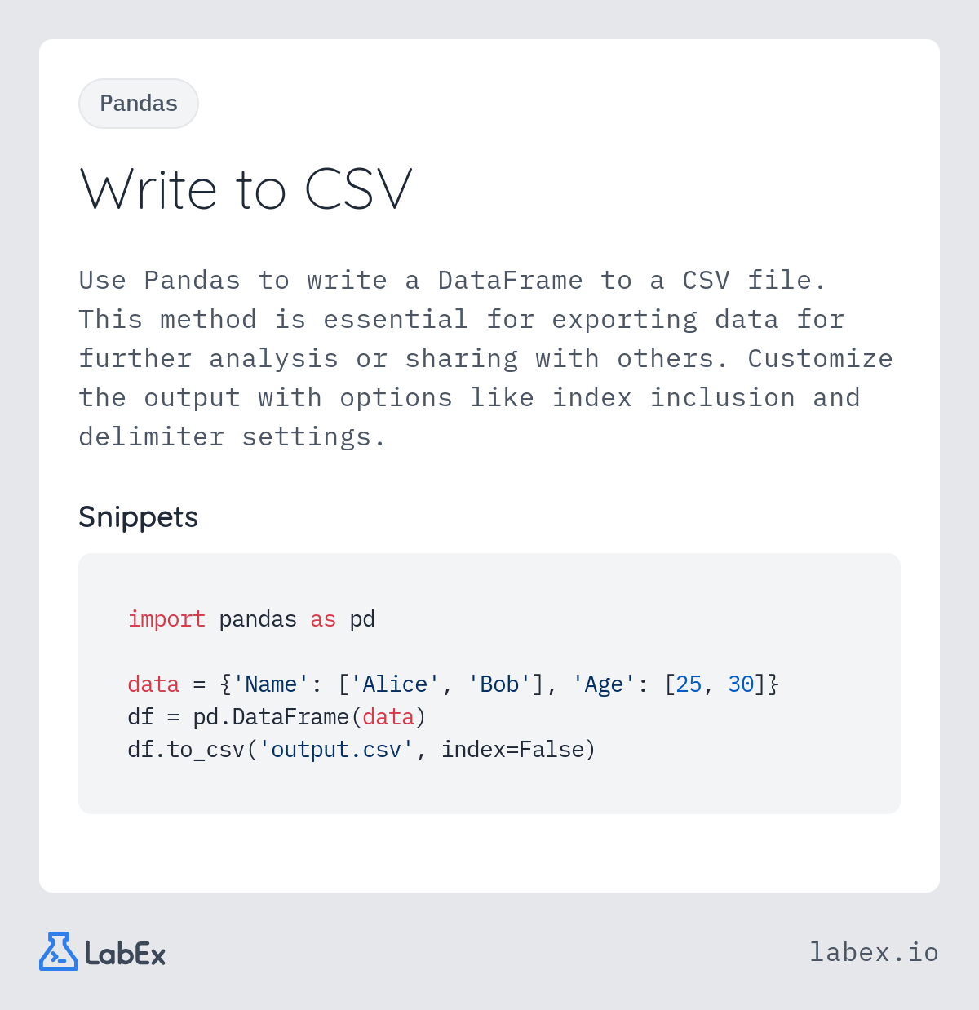This screenshot has width=979, height=1010.
Task: Click pd.DataFrame in the snippet
Action: 271,717
